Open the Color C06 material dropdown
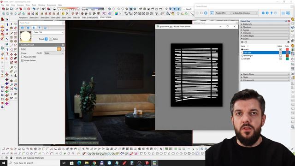Viewport: 295px width, 166px height. pos(48,32)
